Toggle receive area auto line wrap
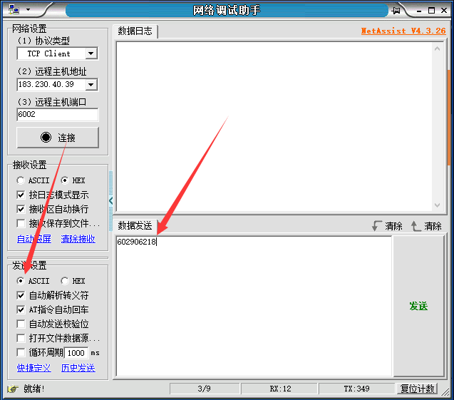This screenshot has width=454, height=400. click(21, 209)
